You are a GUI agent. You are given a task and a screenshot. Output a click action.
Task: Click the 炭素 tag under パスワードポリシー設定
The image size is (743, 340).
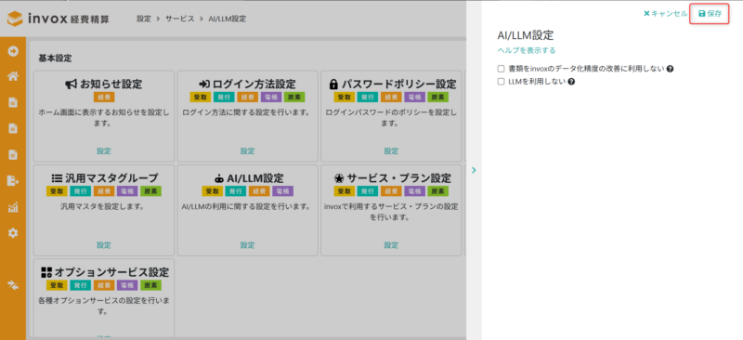click(x=438, y=98)
